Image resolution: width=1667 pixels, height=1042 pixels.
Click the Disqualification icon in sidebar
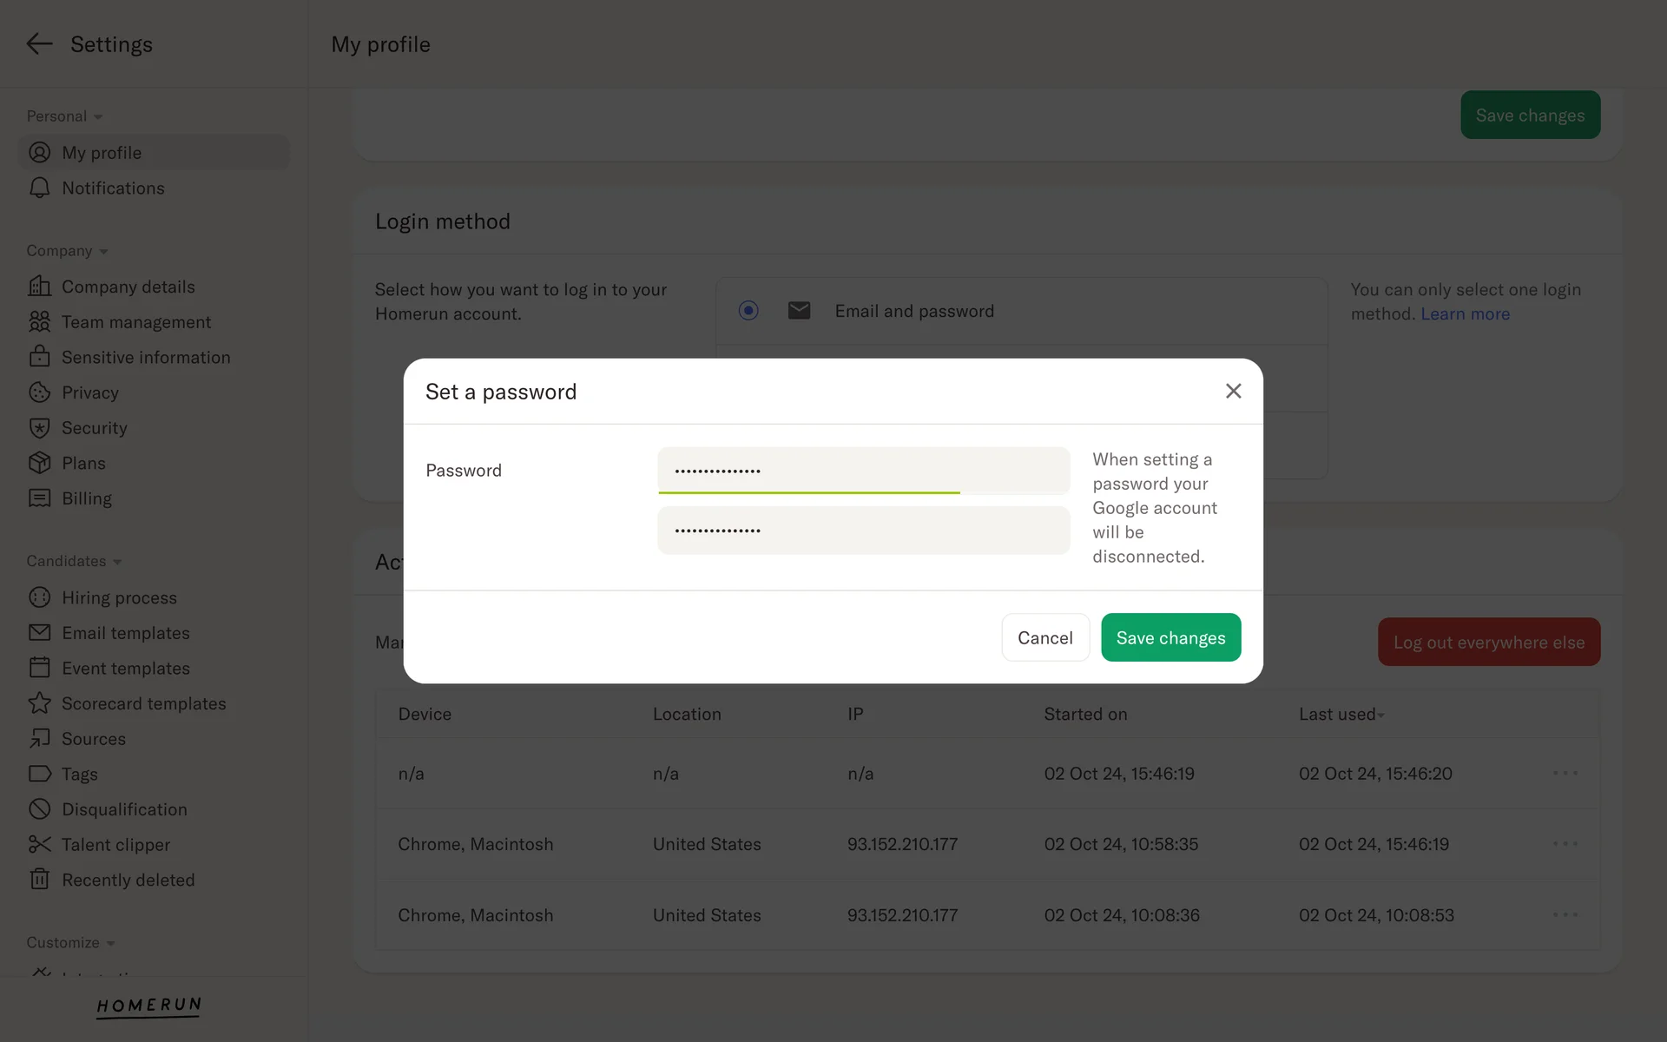tap(39, 809)
